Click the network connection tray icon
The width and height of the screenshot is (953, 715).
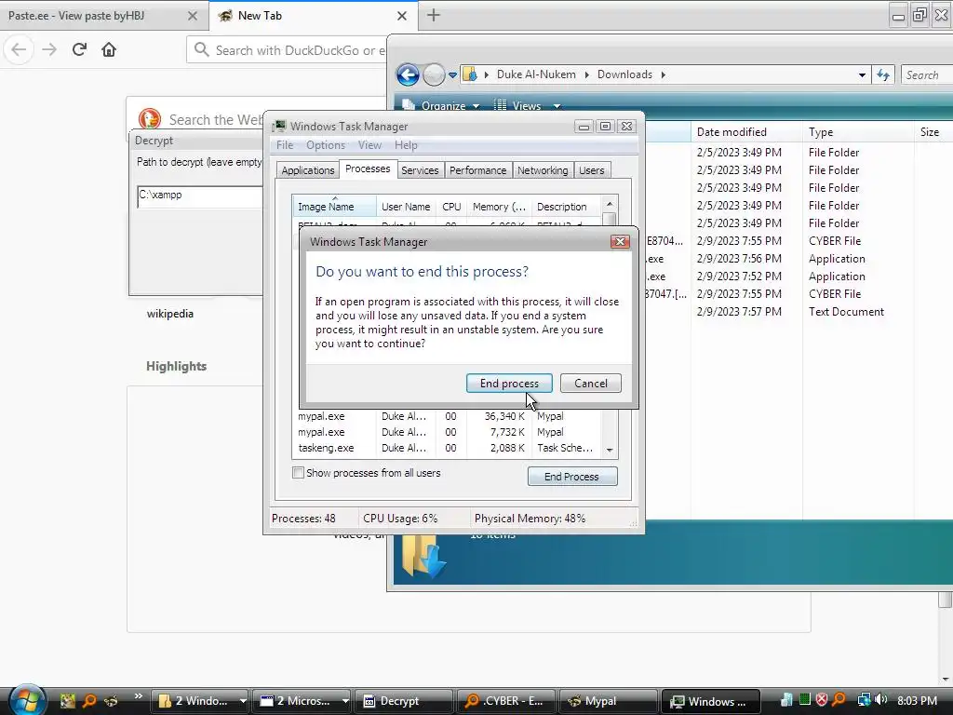click(x=865, y=700)
